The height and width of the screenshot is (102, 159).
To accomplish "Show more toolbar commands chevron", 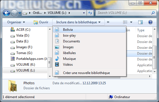I will click(x=108, y=22).
